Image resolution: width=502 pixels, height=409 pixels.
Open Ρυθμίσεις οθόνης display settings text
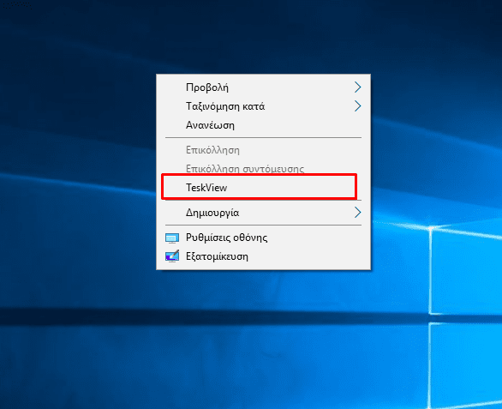click(x=227, y=238)
